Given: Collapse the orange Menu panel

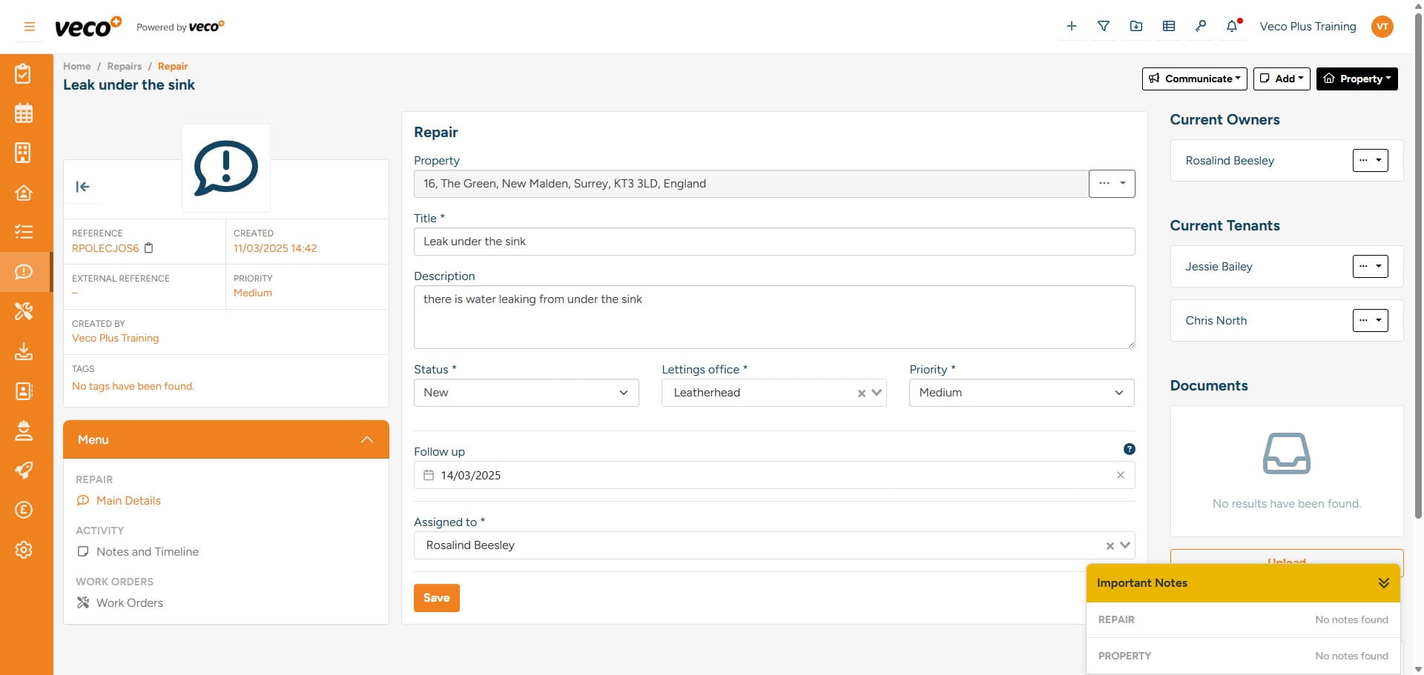Looking at the screenshot, I should [367, 439].
